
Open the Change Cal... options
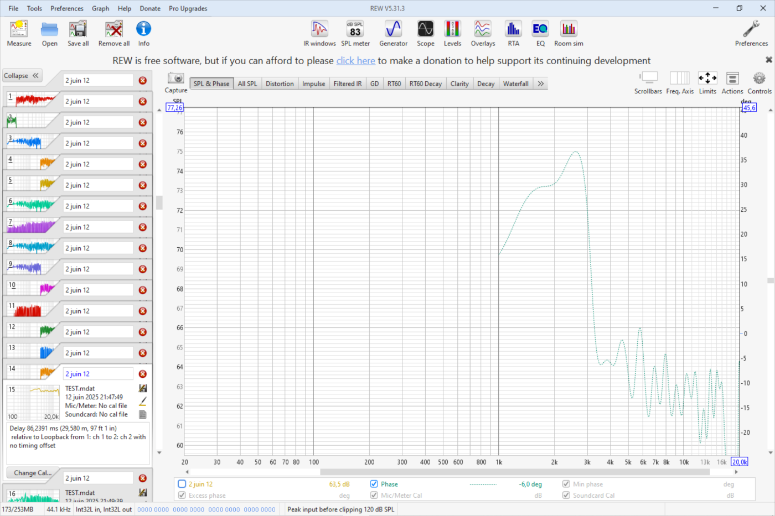(x=33, y=473)
